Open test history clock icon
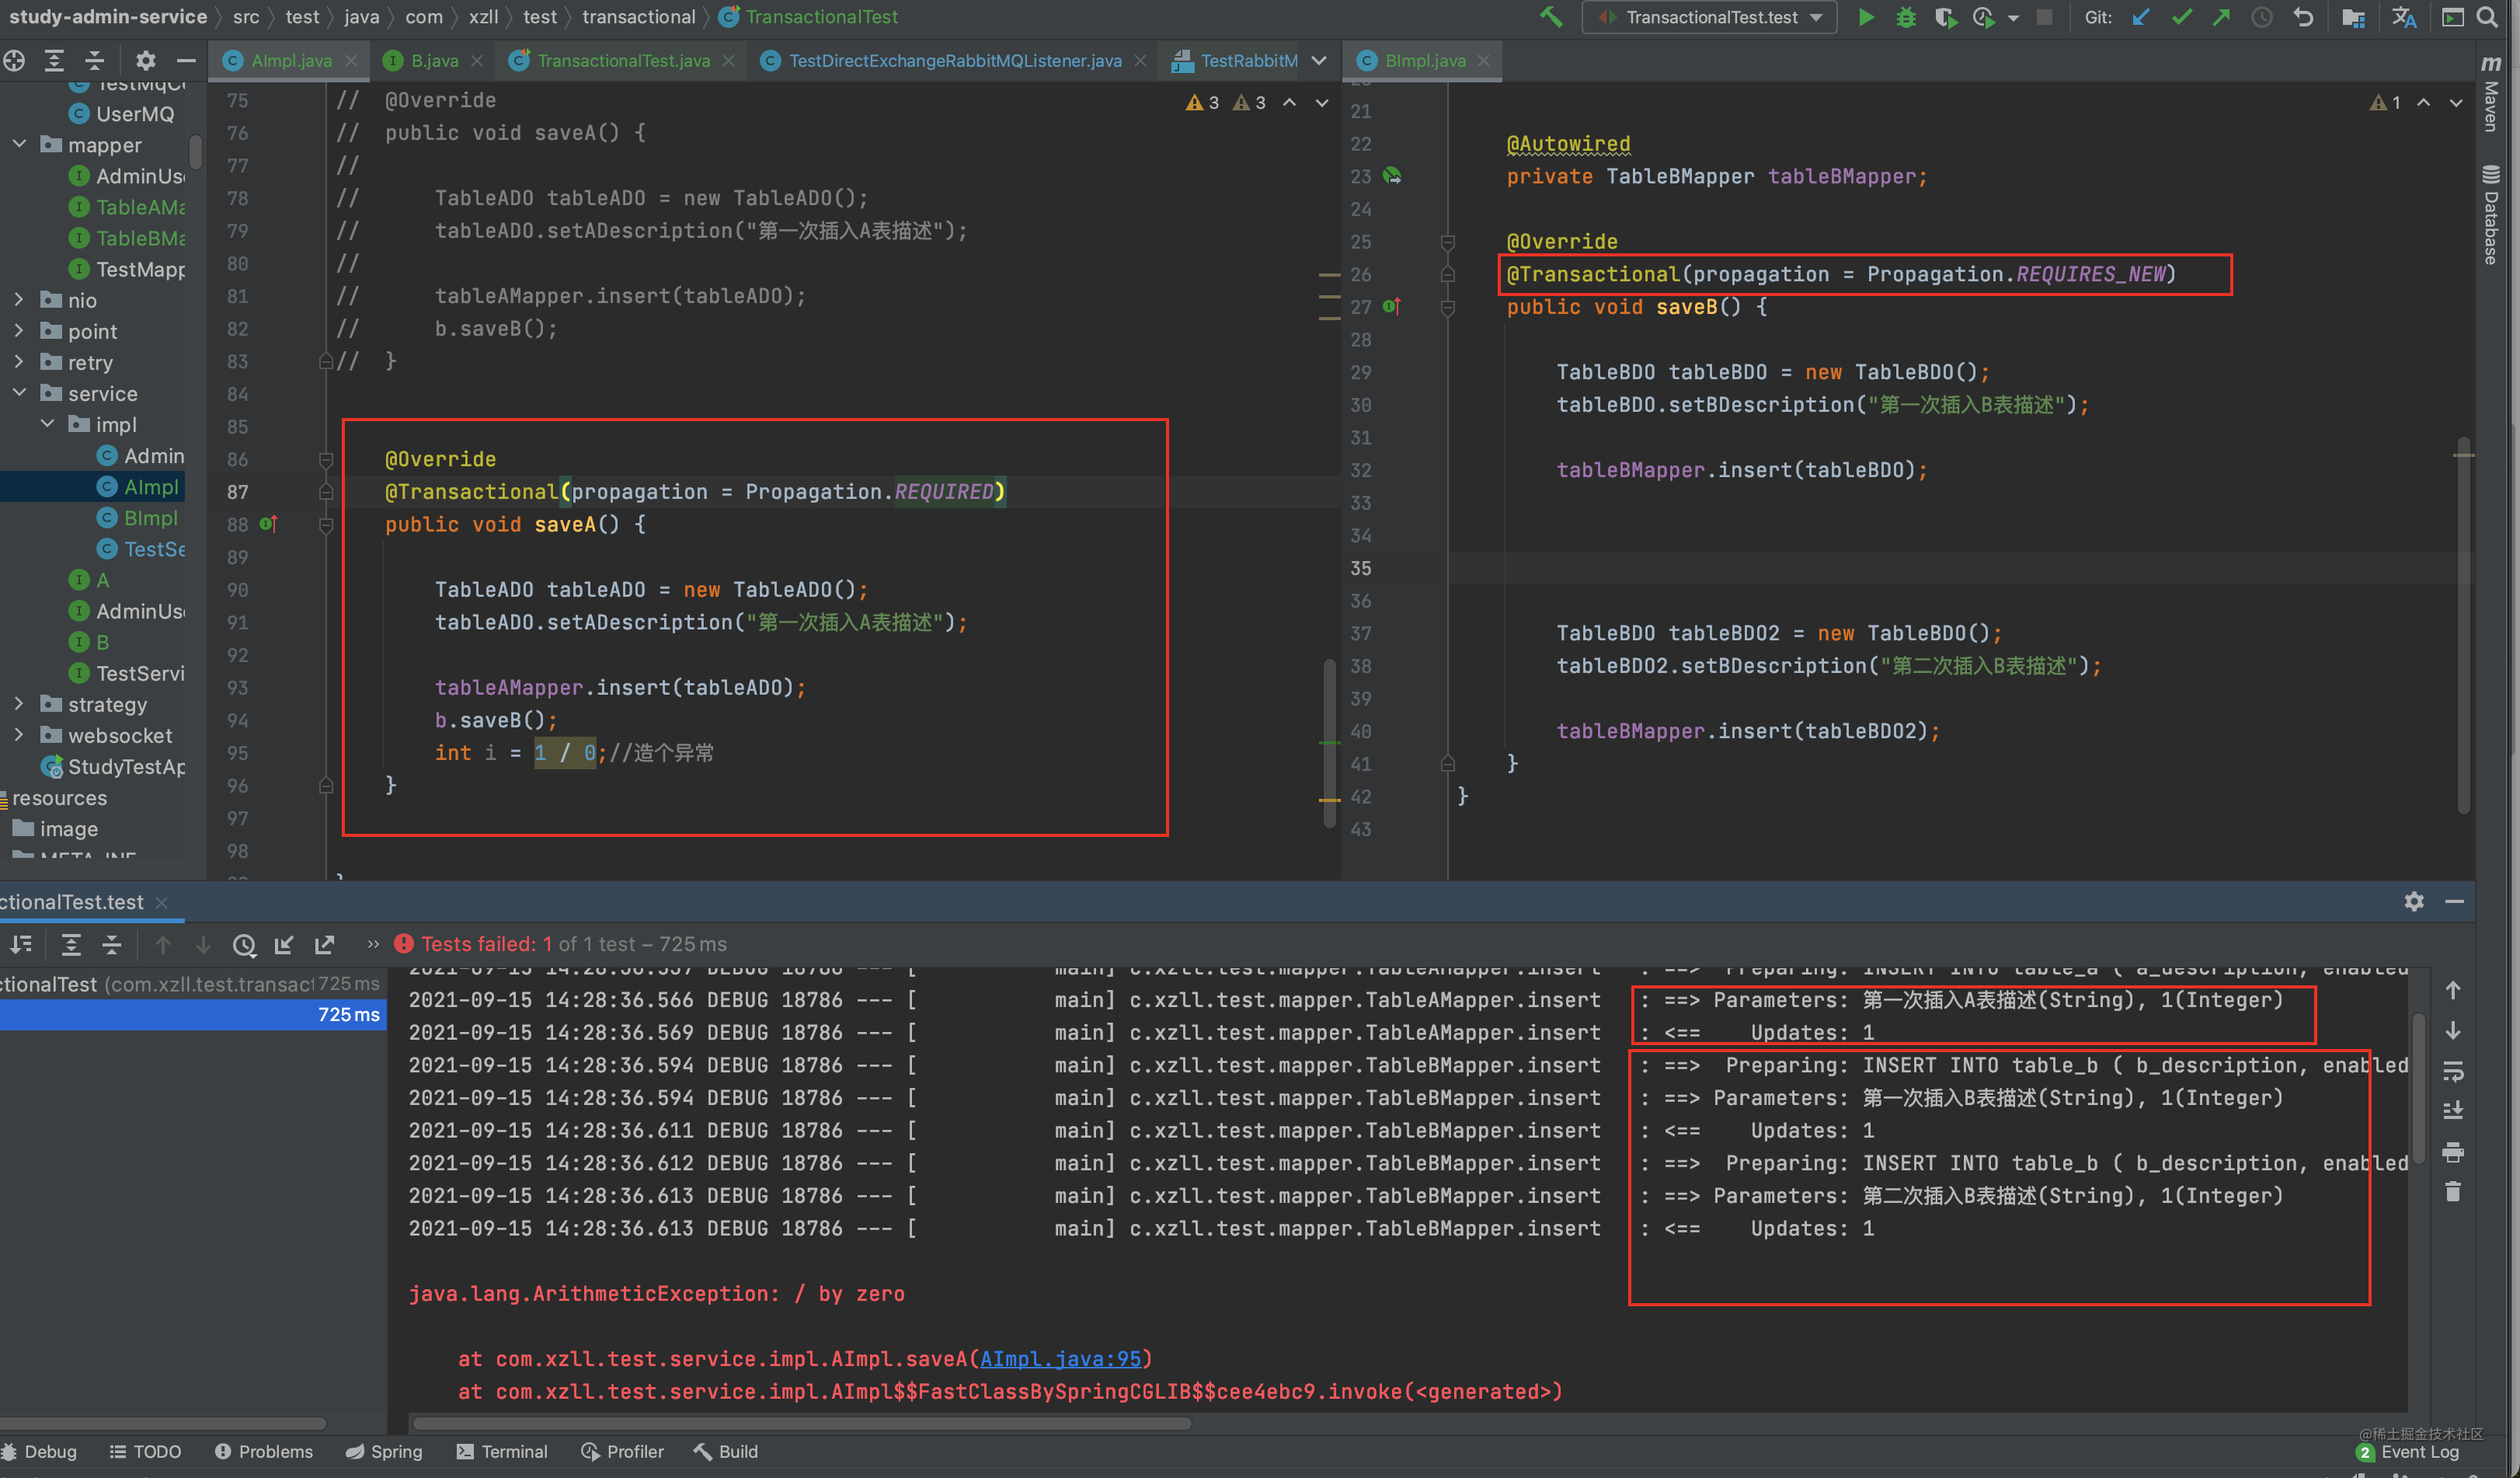The width and height of the screenshot is (2520, 1478). coord(244,945)
